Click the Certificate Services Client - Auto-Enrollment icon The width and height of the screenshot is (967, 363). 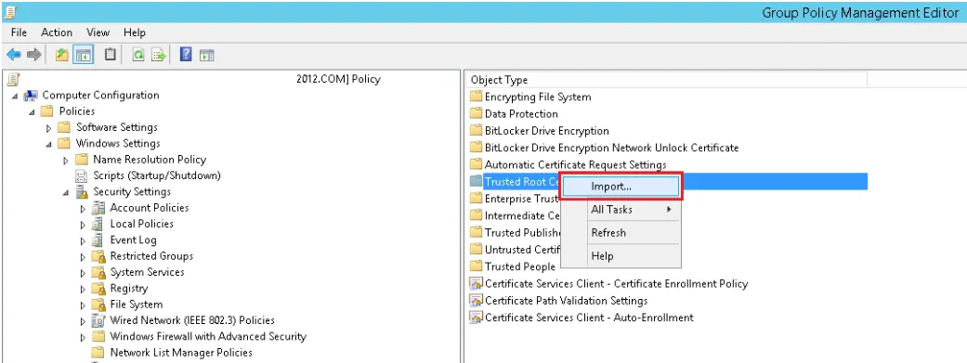pos(476,318)
